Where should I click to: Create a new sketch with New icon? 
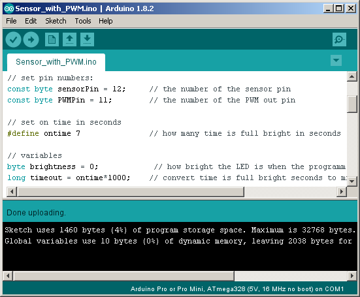52,39
